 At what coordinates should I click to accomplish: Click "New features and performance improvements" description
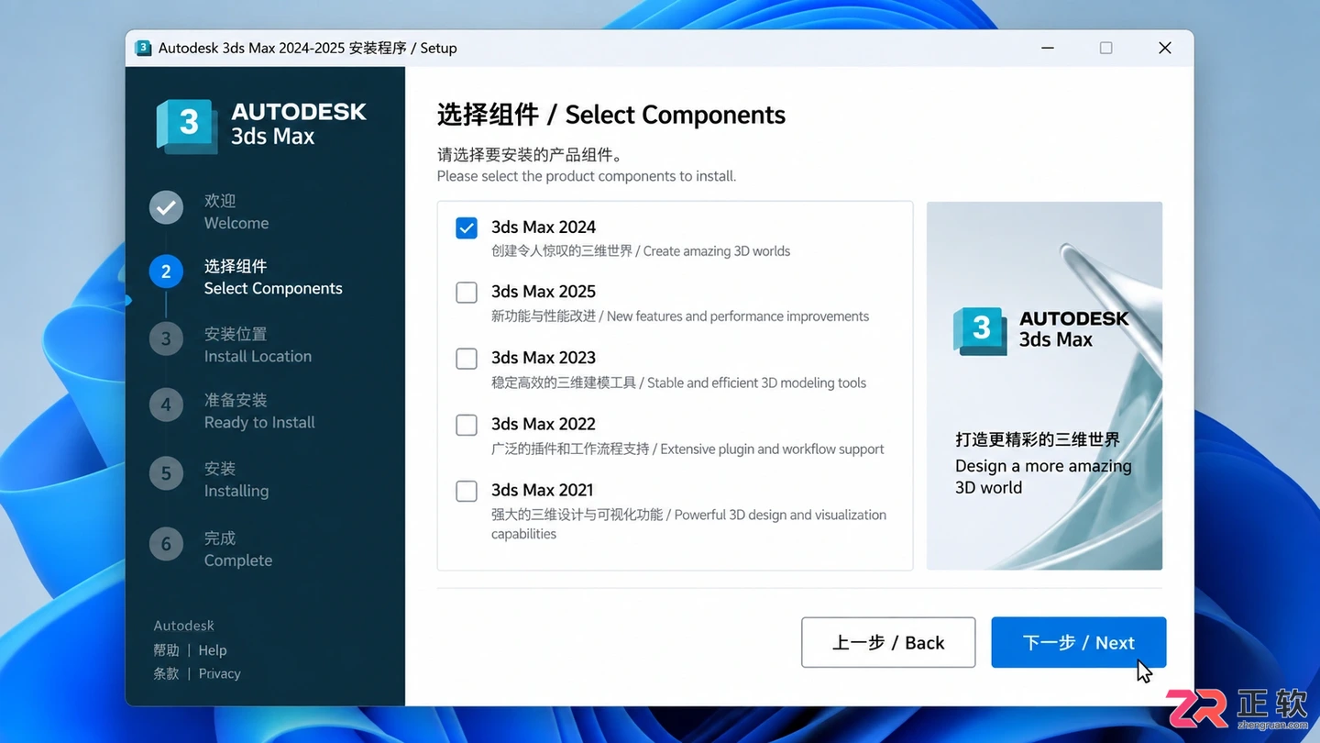click(x=738, y=316)
